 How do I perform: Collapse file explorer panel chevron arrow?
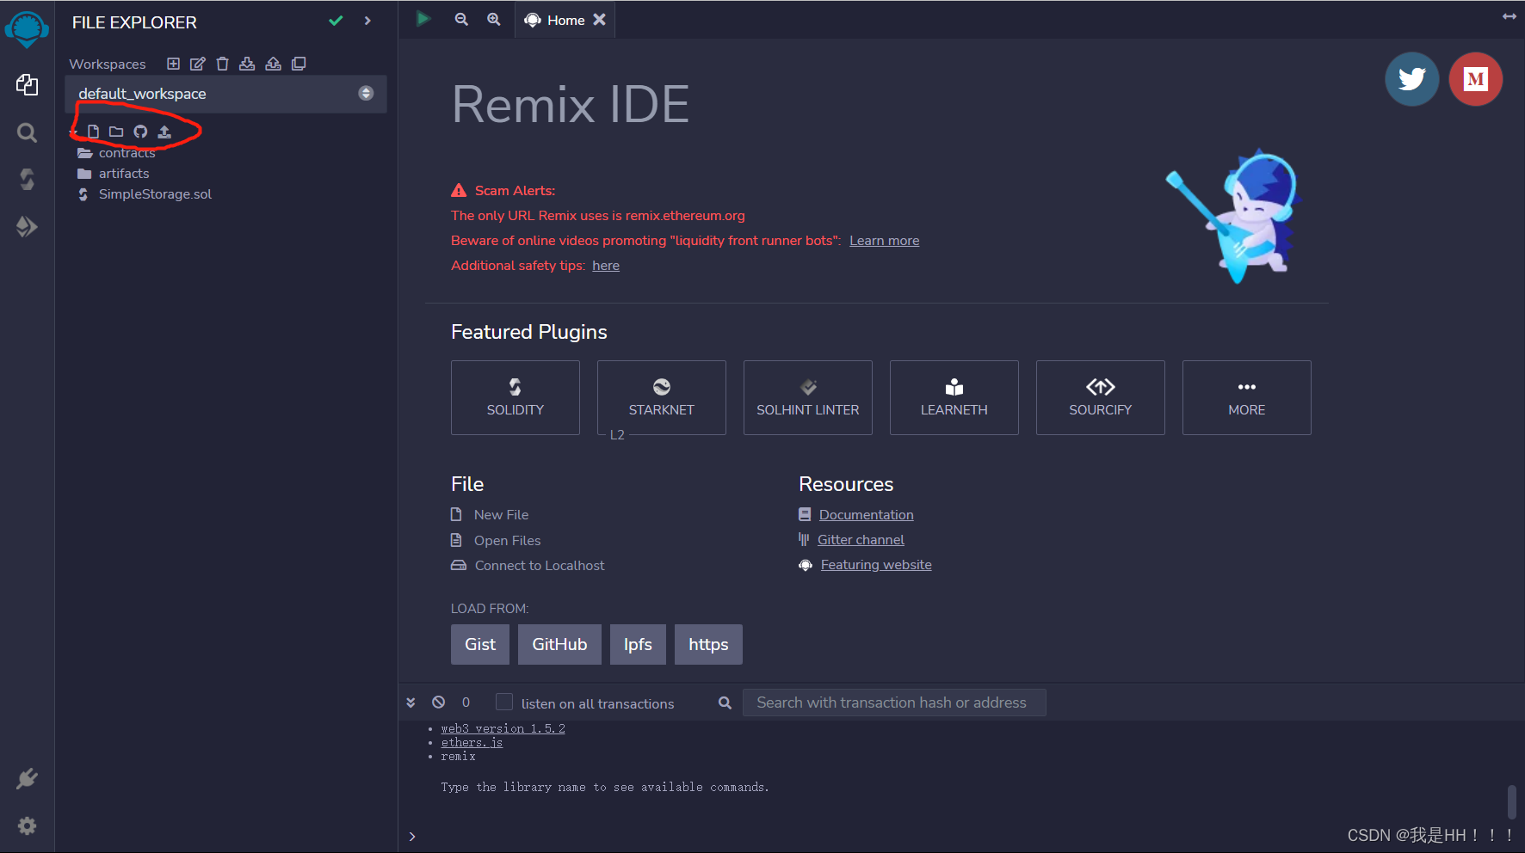coord(367,21)
